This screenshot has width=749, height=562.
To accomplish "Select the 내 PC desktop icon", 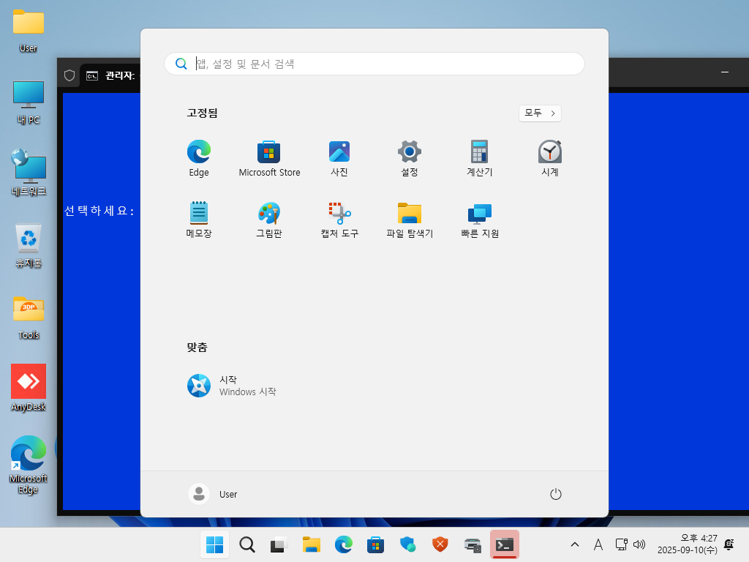I will [x=29, y=102].
